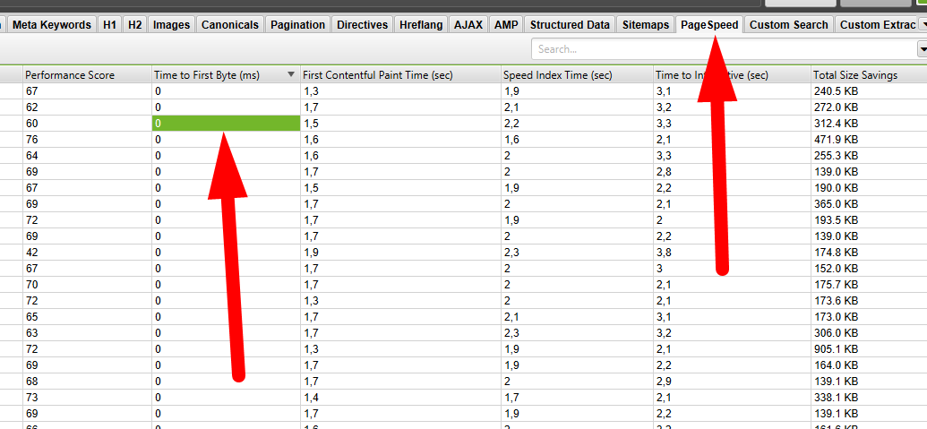Select the lowest Performance Score value 42
927x429 pixels.
coord(87,253)
